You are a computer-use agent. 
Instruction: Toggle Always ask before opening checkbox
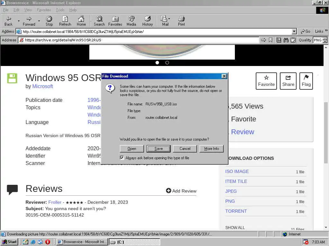(122, 158)
